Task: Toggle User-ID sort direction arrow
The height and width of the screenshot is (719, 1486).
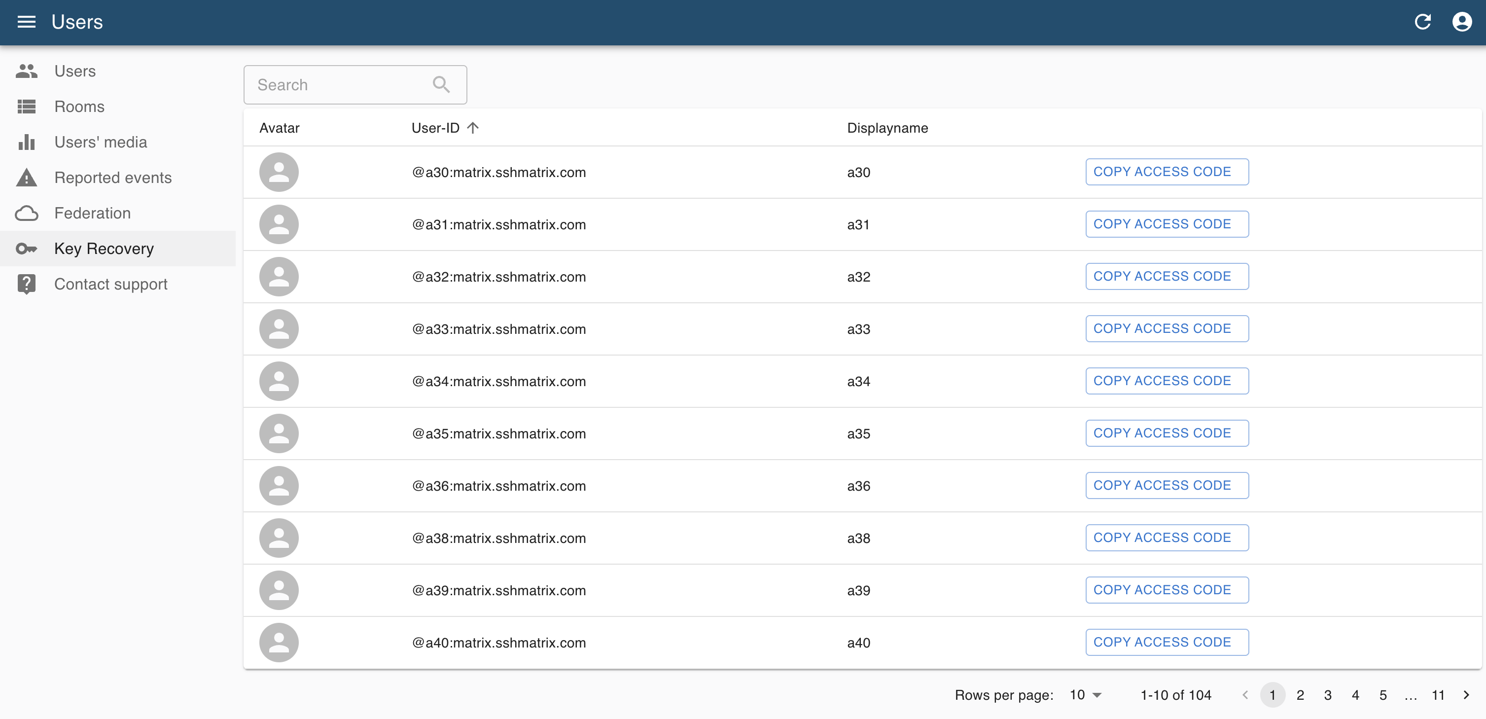Action: coord(473,128)
